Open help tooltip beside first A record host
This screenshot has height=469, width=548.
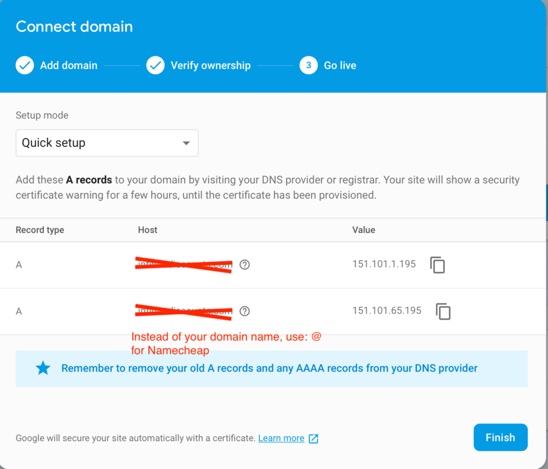coord(245,264)
